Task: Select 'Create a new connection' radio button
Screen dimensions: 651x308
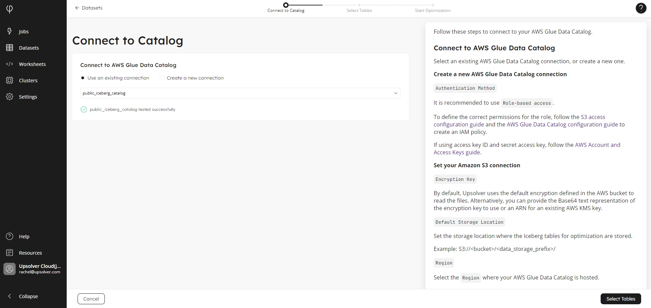Action: 162,78
